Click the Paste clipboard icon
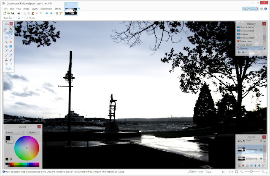The width and height of the screenshot is (270, 176). tap(33, 13)
